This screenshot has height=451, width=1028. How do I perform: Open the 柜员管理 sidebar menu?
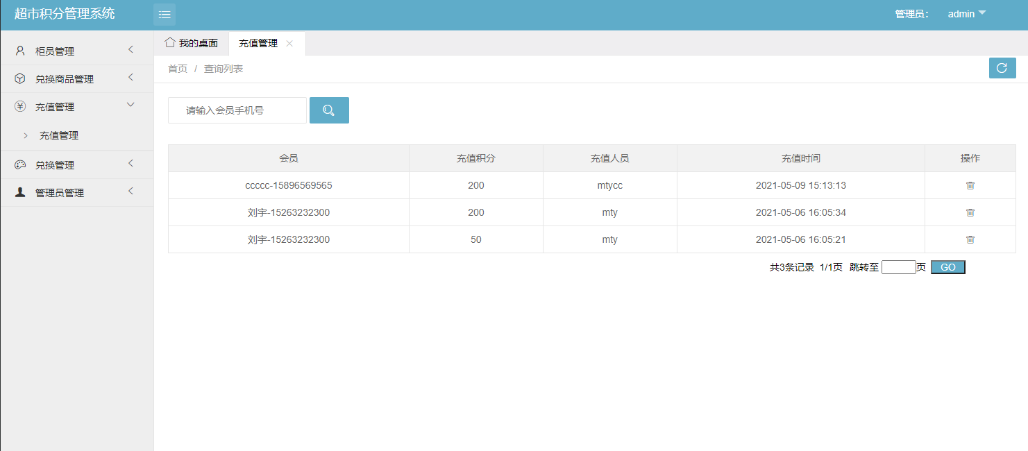point(76,51)
